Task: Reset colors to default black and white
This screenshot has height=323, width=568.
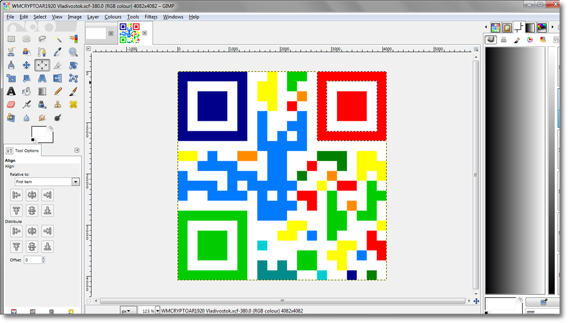Action: click(x=33, y=140)
